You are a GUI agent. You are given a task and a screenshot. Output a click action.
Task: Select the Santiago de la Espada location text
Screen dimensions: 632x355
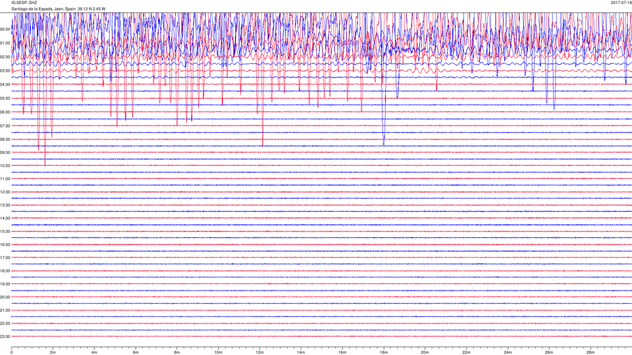click(59, 9)
